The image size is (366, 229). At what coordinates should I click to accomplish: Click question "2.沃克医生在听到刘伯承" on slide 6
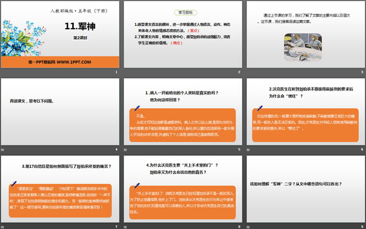(311, 93)
